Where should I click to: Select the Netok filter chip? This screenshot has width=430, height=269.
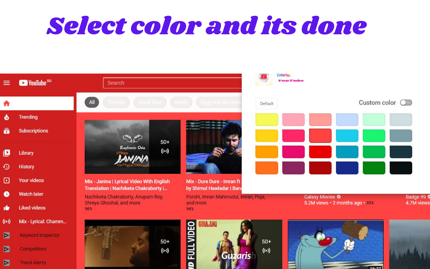point(181,102)
